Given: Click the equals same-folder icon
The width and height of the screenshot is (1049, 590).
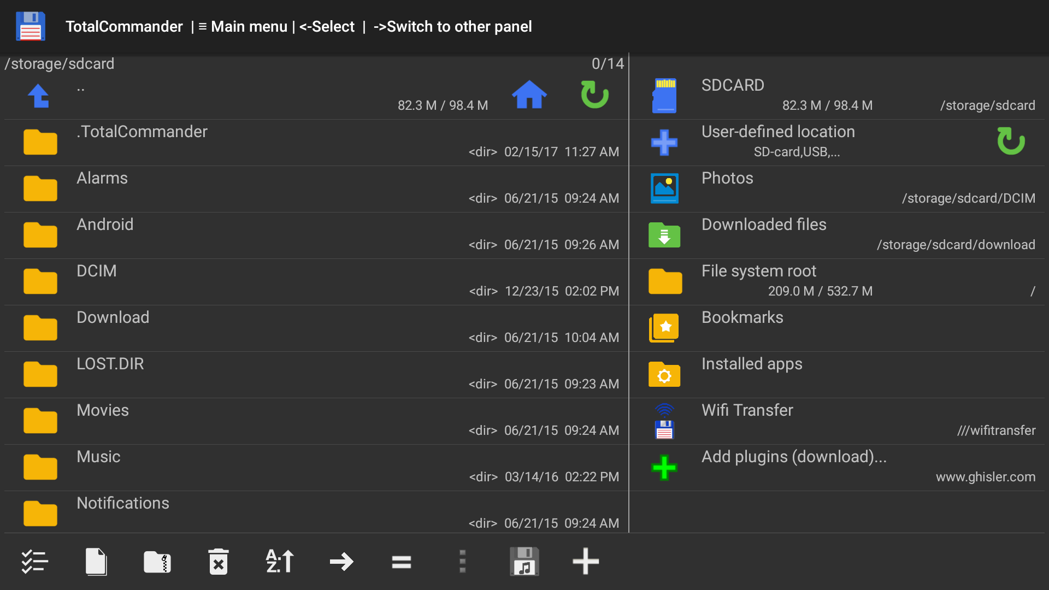Looking at the screenshot, I should coord(402,562).
